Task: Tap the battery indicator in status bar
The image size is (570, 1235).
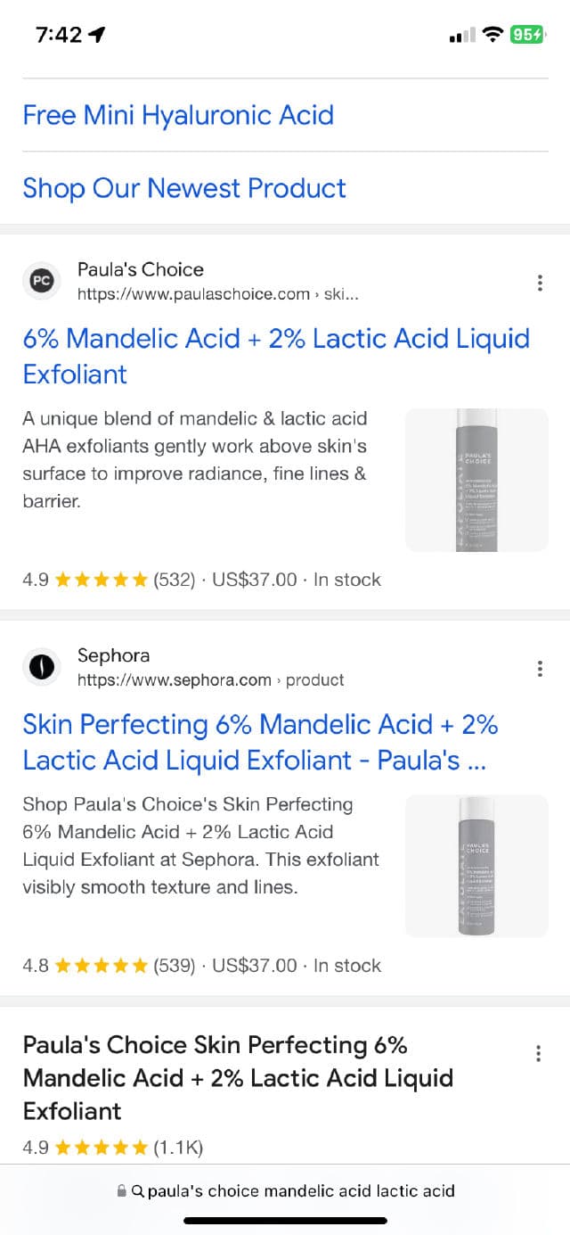Action: click(526, 35)
